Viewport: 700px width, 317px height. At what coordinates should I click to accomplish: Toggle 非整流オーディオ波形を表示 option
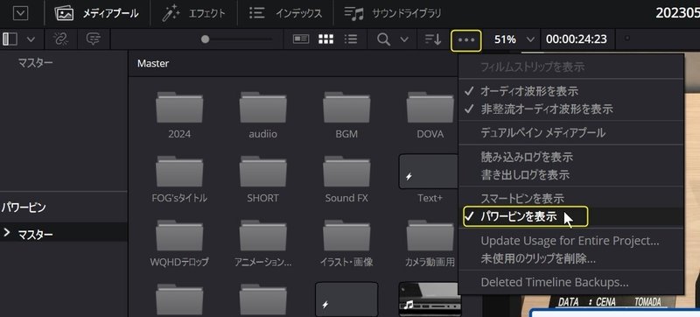[571, 109]
